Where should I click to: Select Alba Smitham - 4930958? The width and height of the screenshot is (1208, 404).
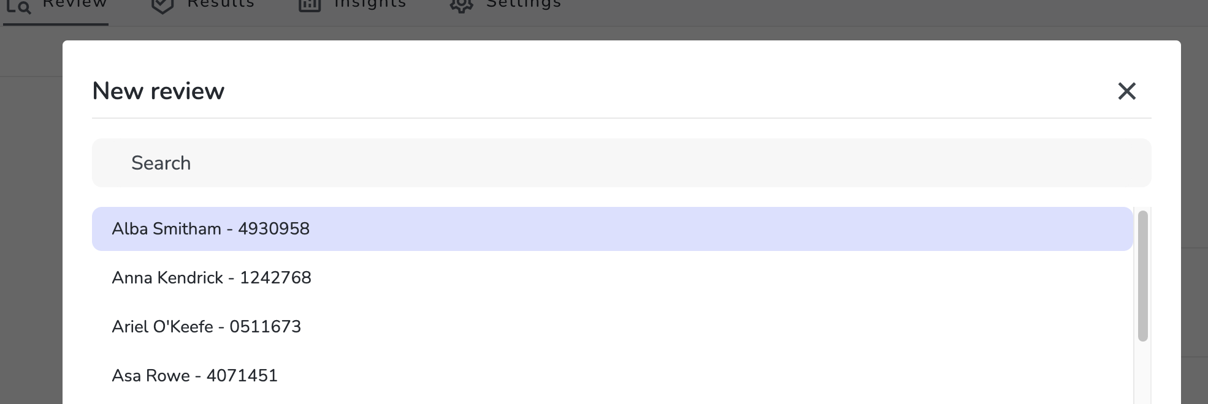point(612,229)
